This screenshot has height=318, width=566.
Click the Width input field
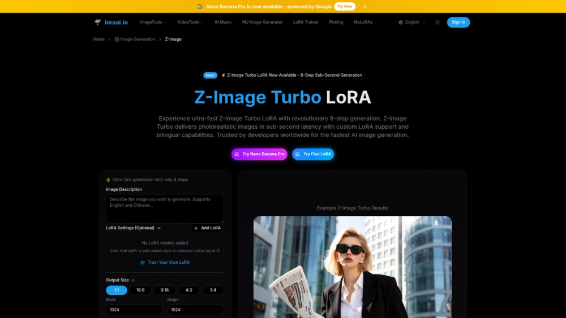(x=134, y=310)
